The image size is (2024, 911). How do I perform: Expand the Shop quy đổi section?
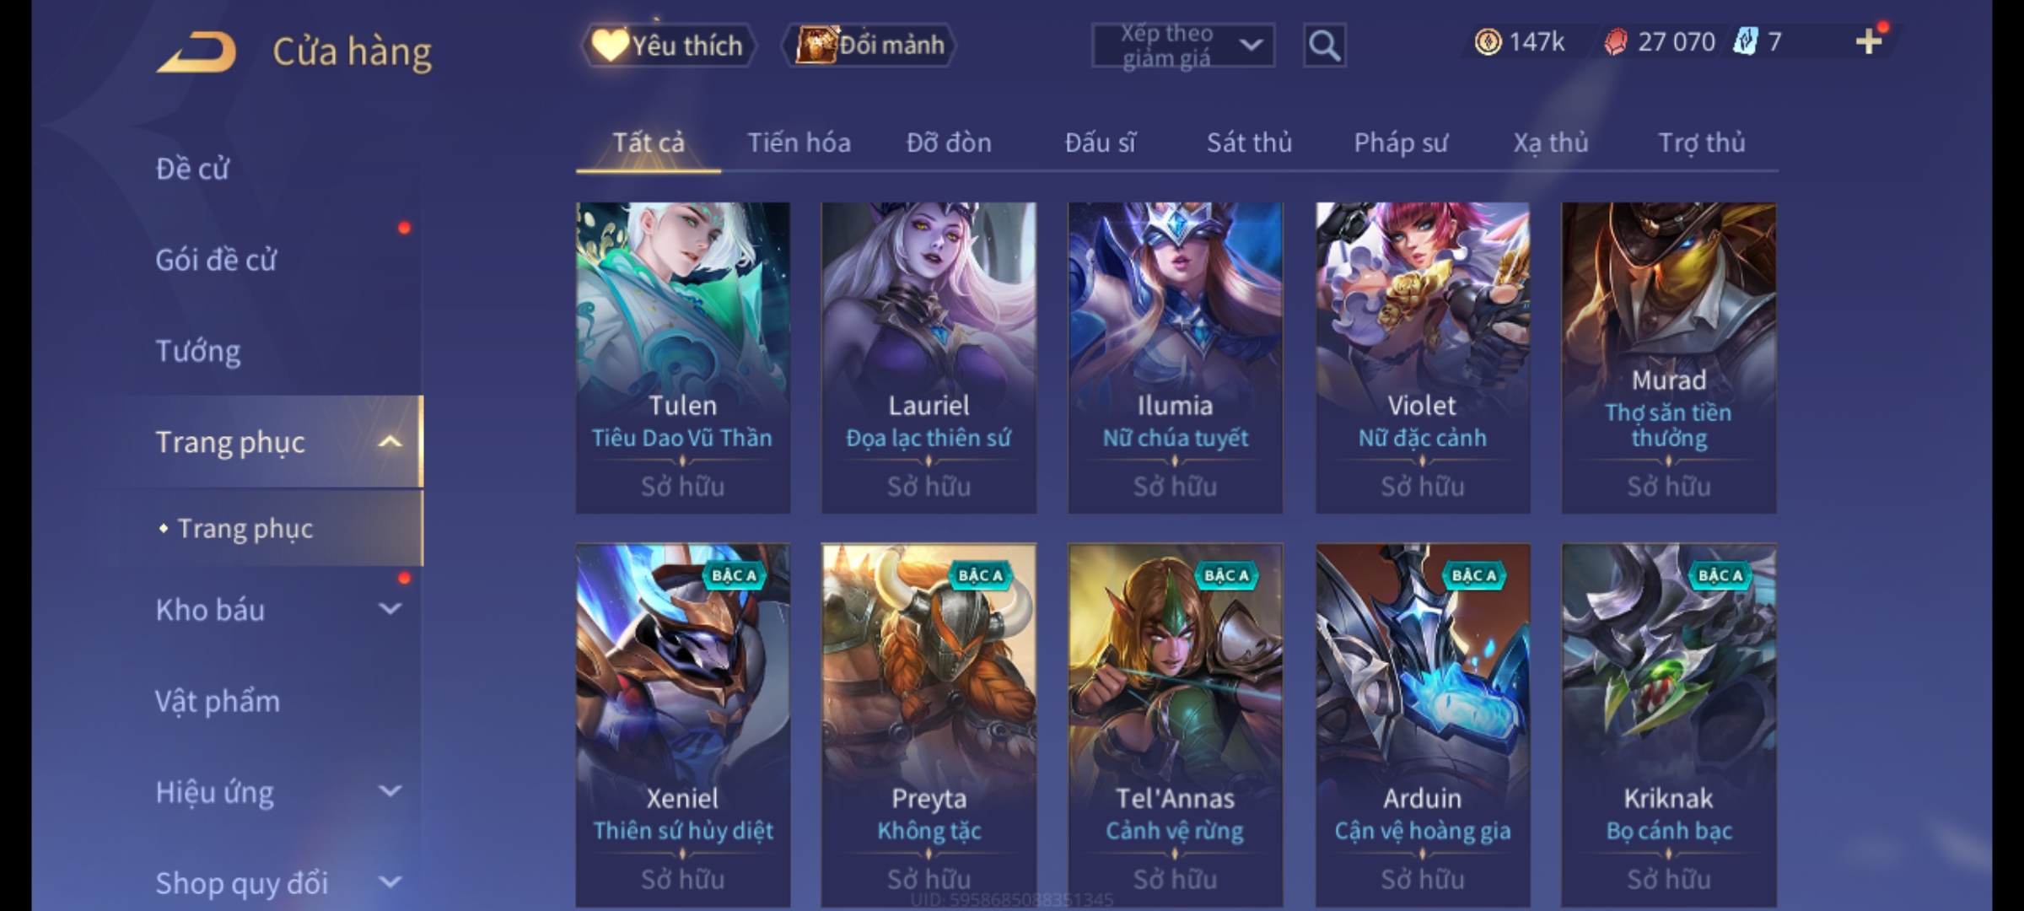[390, 882]
